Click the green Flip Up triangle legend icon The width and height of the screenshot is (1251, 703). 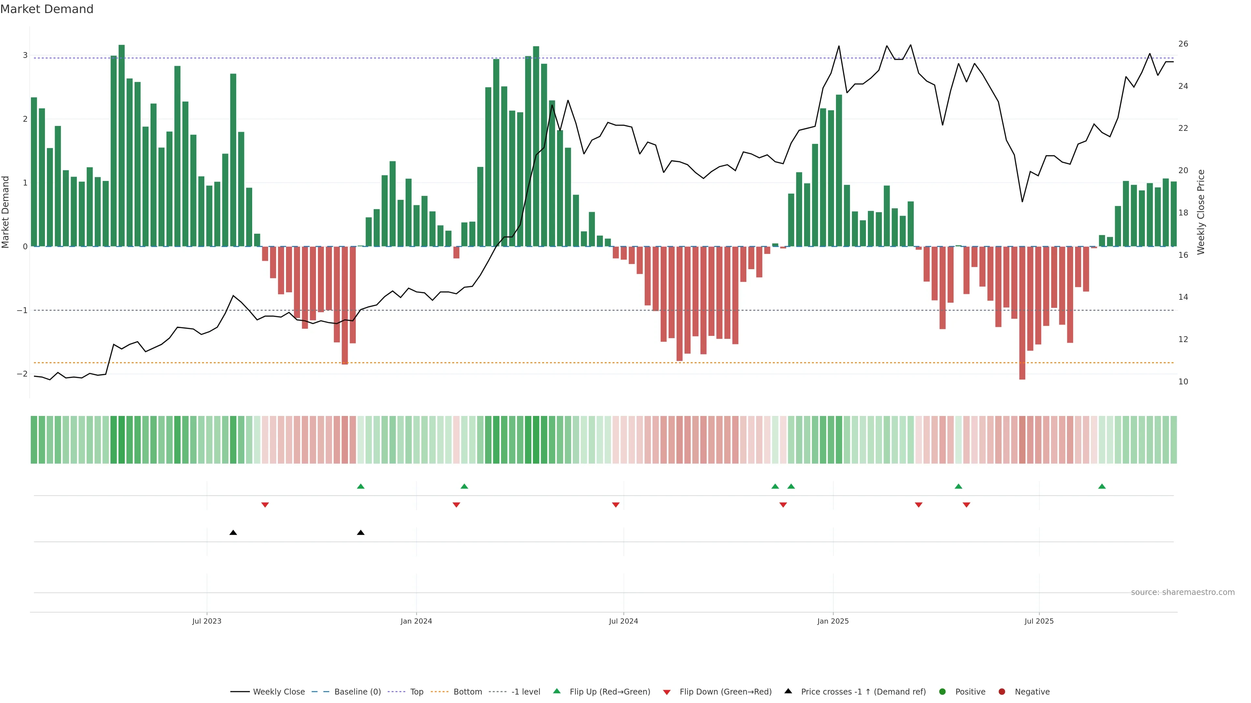(x=556, y=691)
